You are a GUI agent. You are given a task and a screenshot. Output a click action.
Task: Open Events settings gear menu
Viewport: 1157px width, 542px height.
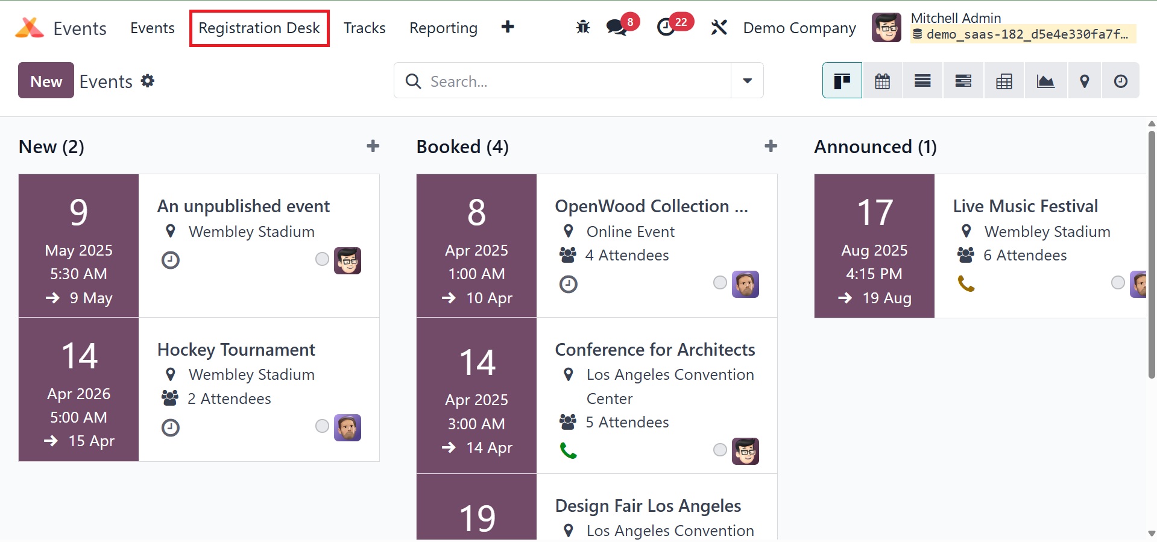(148, 81)
